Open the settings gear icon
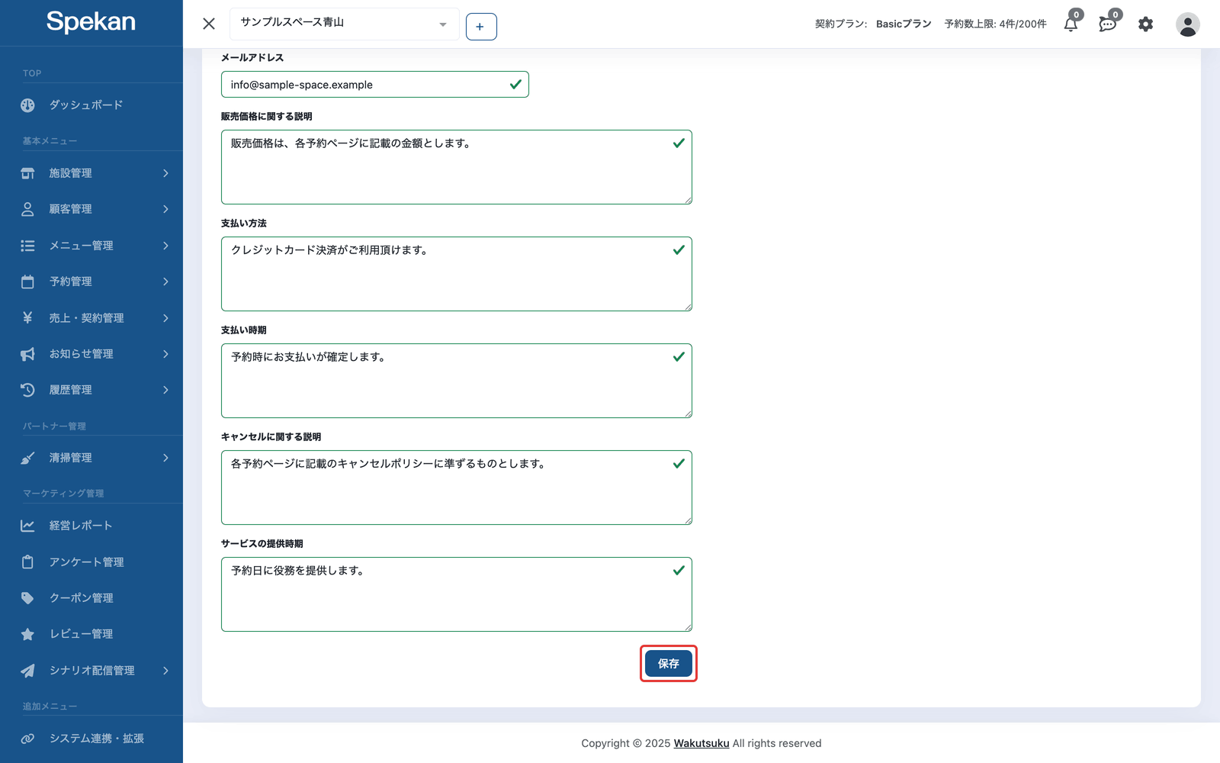This screenshot has height=763, width=1220. 1145,24
